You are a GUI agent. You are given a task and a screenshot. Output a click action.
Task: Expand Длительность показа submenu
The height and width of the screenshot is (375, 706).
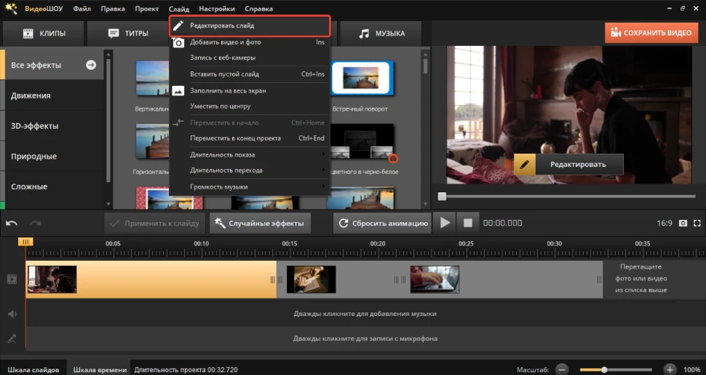click(250, 154)
